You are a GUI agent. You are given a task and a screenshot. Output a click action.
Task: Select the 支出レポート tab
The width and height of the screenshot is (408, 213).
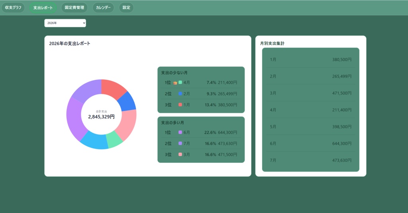(43, 8)
